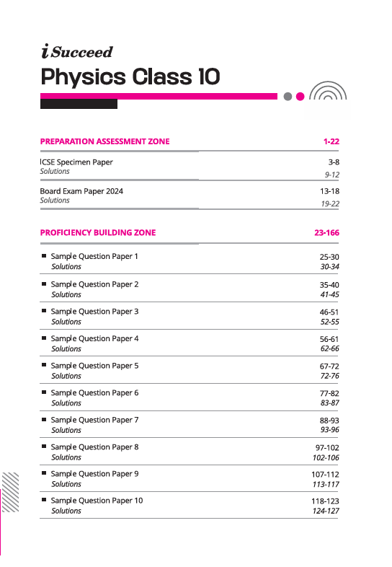
Task: Select the ICSE Specimen Paper entry
Action: tap(76, 162)
